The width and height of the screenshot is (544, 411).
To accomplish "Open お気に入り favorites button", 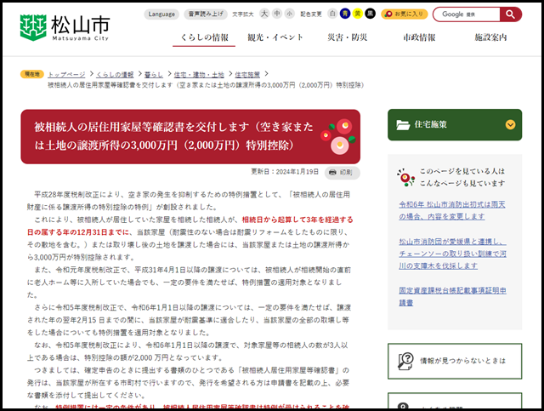I will pyautogui.click(x=405, y=14).
